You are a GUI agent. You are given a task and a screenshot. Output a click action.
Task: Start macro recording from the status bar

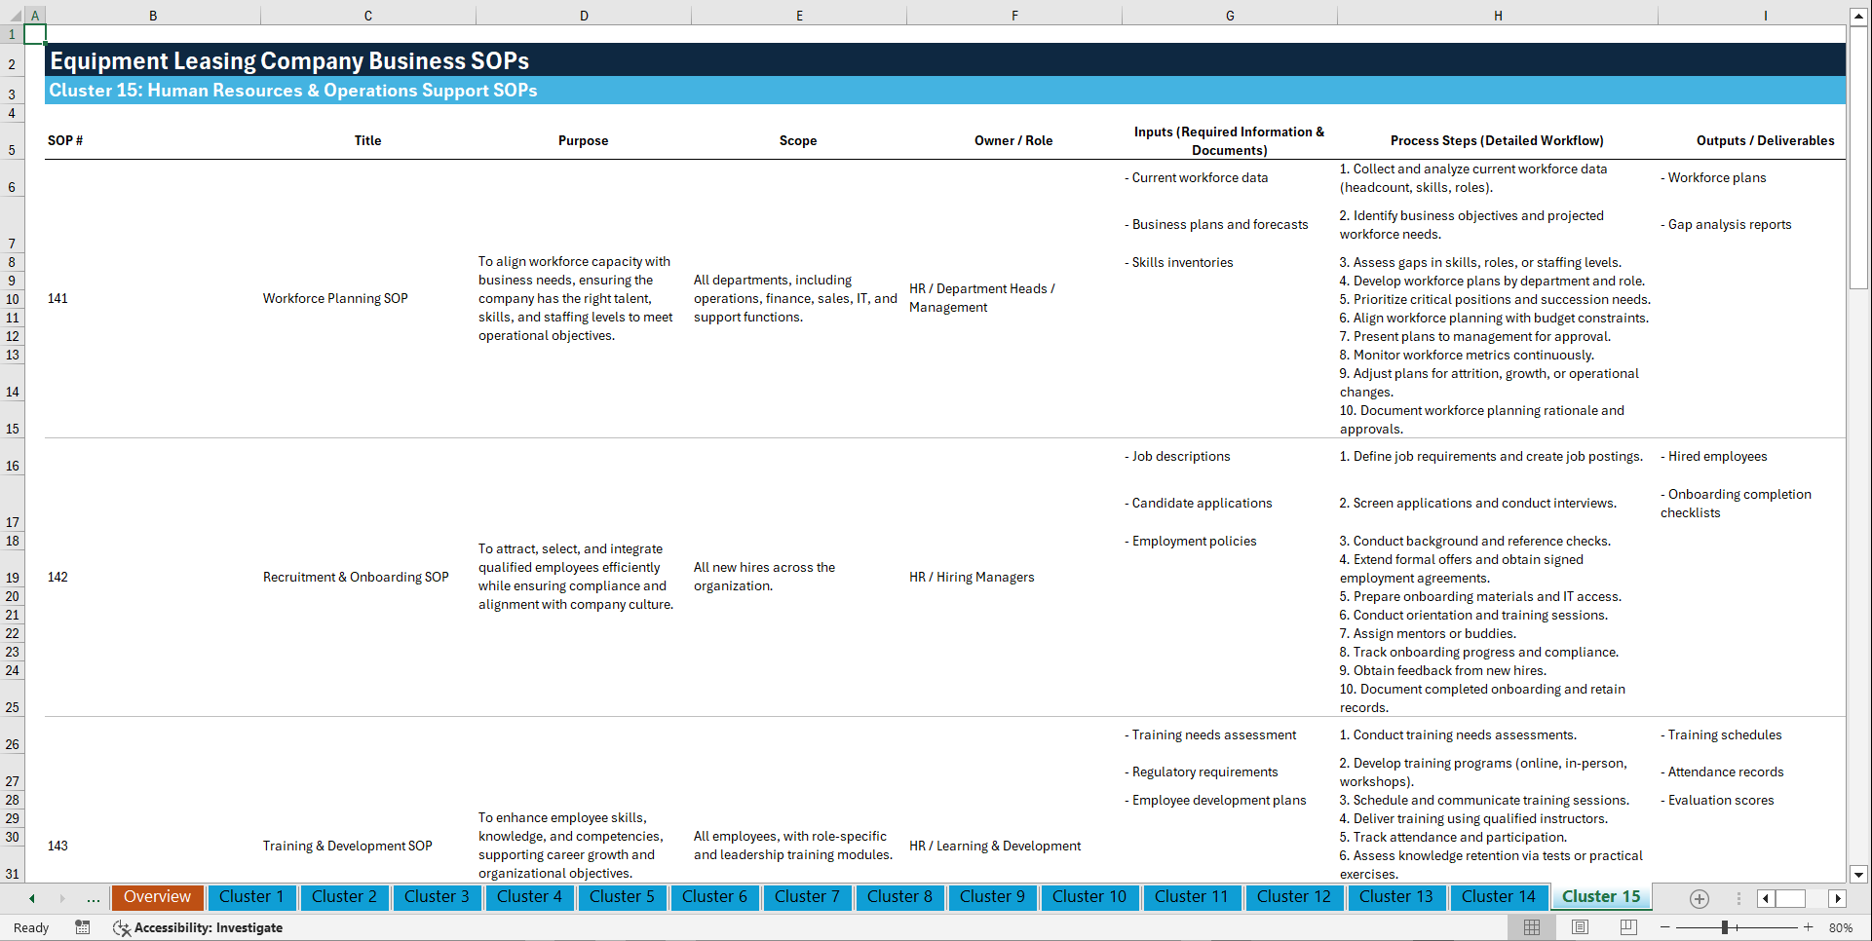click(83, 927)
